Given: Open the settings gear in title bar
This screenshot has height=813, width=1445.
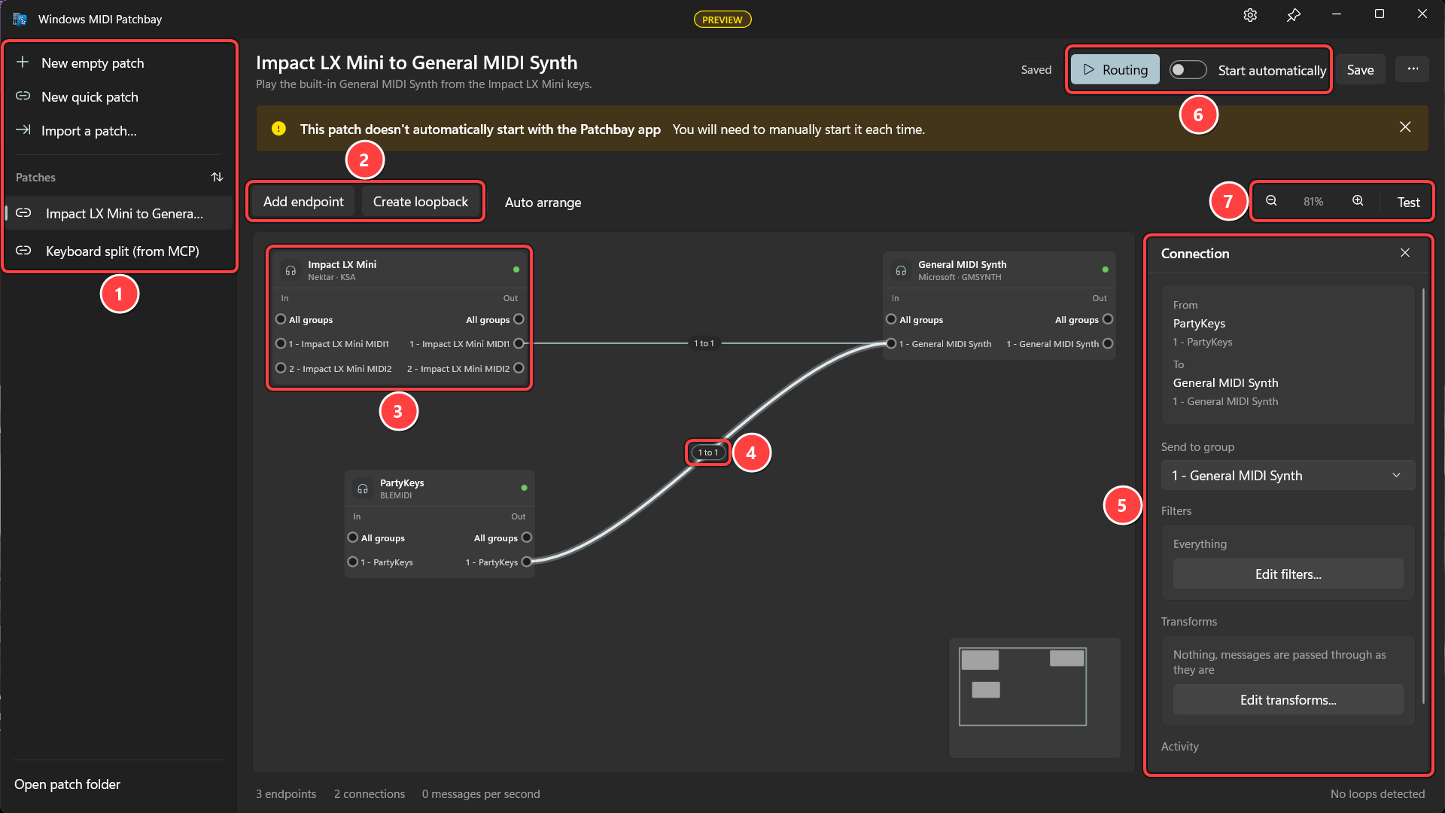Looking at the screenshot, I should click(1250, 15).
